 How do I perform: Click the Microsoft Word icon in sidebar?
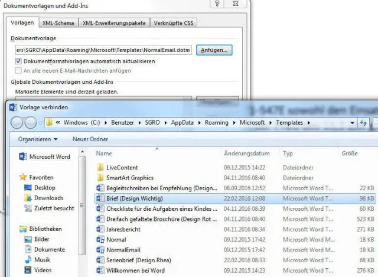pos(24,157)
